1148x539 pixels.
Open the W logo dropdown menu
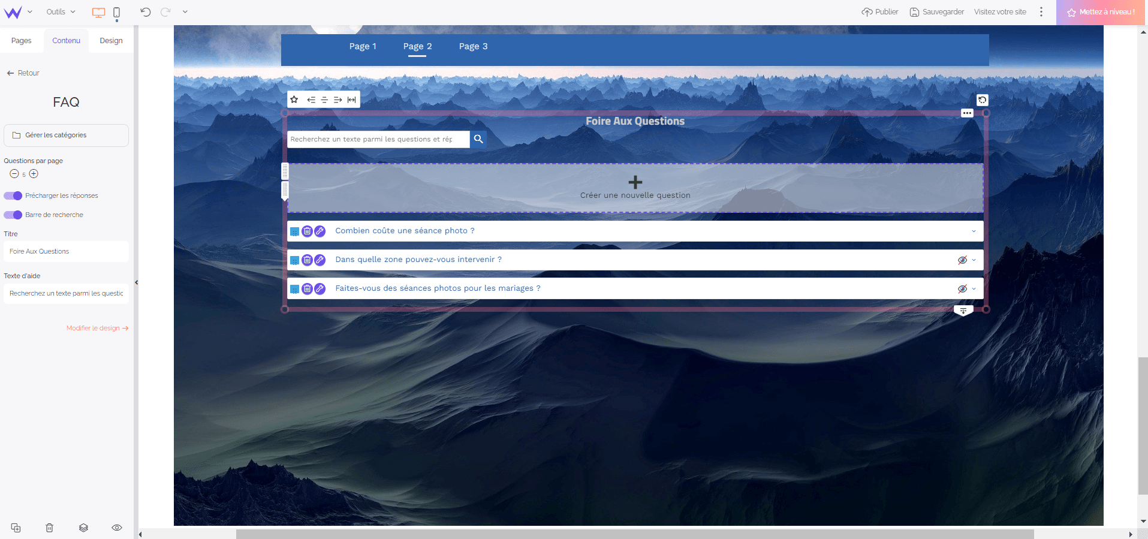(x=17, y=12)
